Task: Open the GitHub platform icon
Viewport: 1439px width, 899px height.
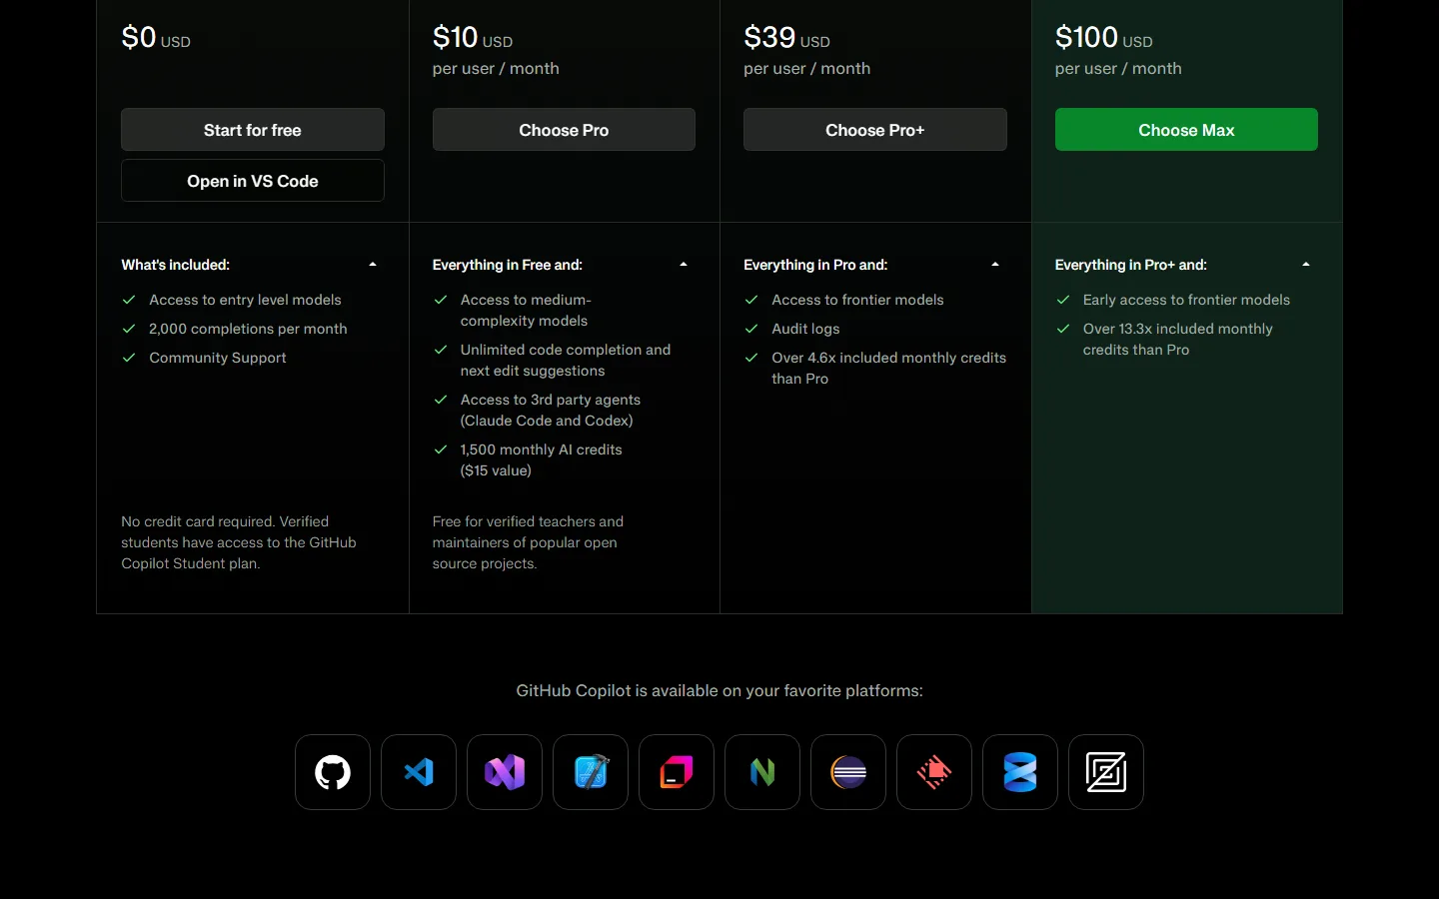Action: tap(333, 772)
